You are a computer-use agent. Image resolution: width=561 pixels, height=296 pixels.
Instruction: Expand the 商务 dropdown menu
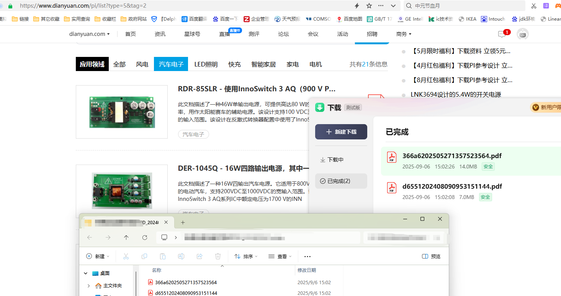[x=404, y=34]
